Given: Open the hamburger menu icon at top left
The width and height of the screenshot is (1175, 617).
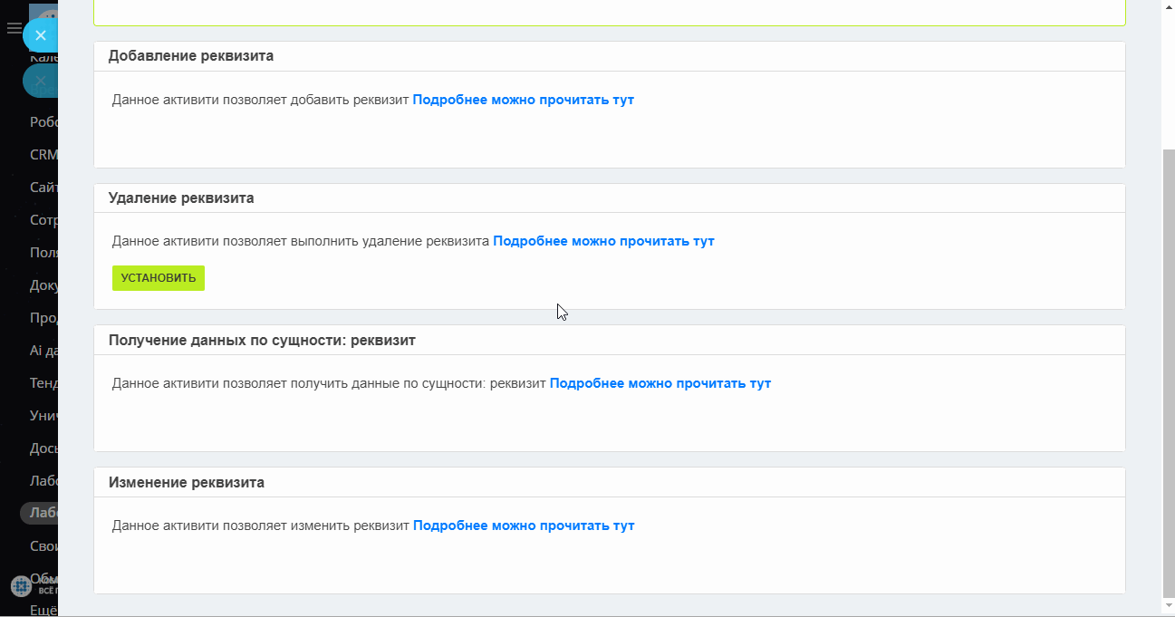Looking at the screenshot, I should [x=14, y=29].
